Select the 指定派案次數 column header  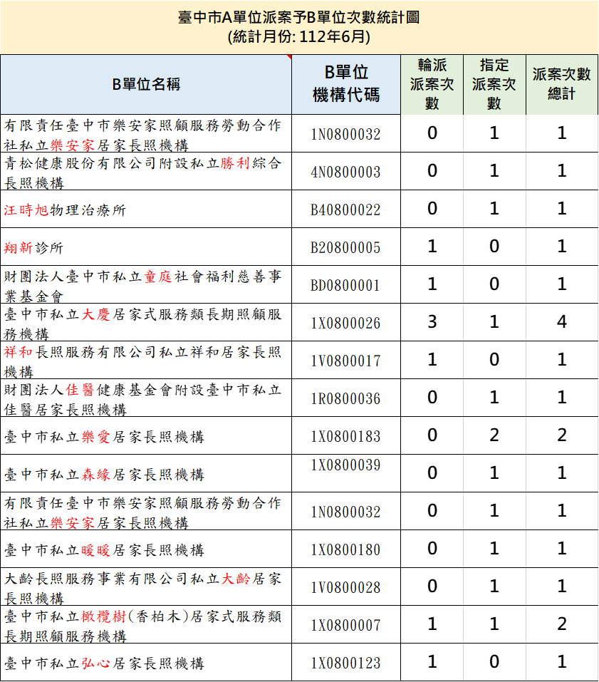click(x=494, y=84)
